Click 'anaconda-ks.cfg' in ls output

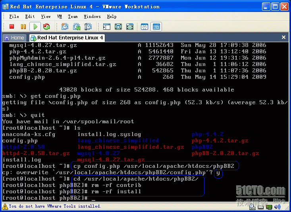click(29, 134)
